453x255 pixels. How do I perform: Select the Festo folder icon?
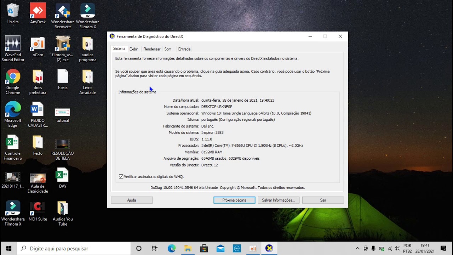(x=38, y=145)
